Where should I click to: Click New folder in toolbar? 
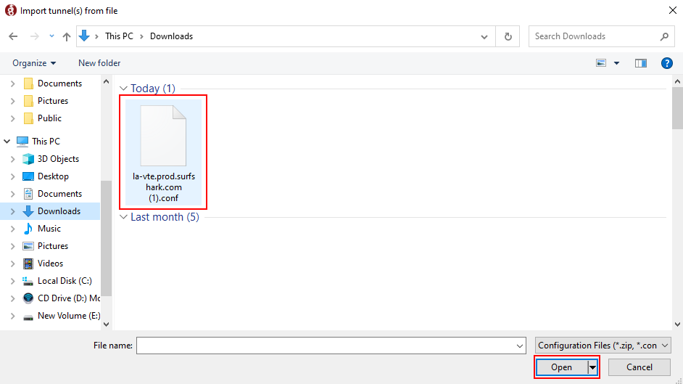pyautogui.click(x=99, y=63)
